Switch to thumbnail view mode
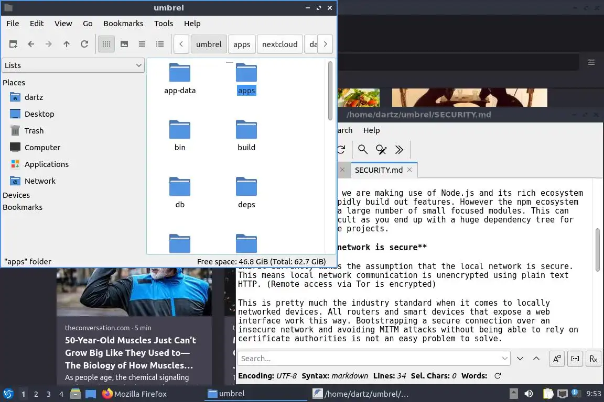Screen dimensions: 604x402 124,44
